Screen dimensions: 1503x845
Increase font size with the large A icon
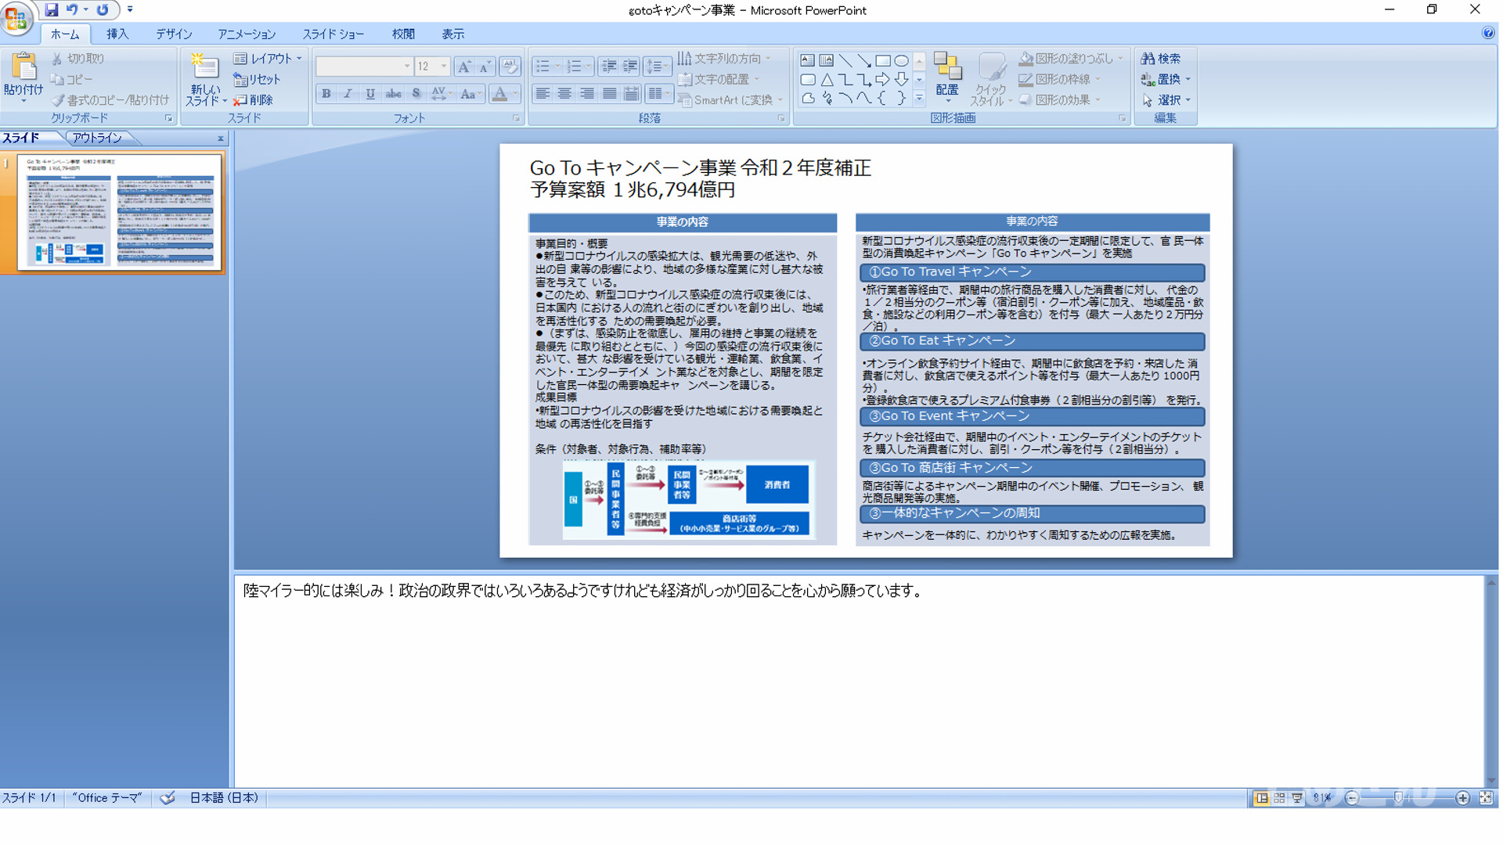463,67
